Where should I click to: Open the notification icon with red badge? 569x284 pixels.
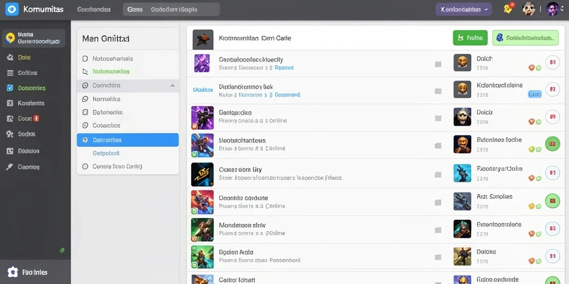508,9
